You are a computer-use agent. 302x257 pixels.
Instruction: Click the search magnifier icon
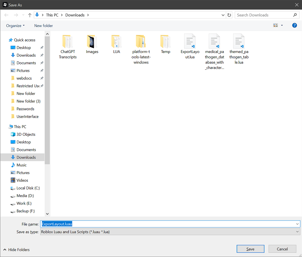(x=295, y=15)
